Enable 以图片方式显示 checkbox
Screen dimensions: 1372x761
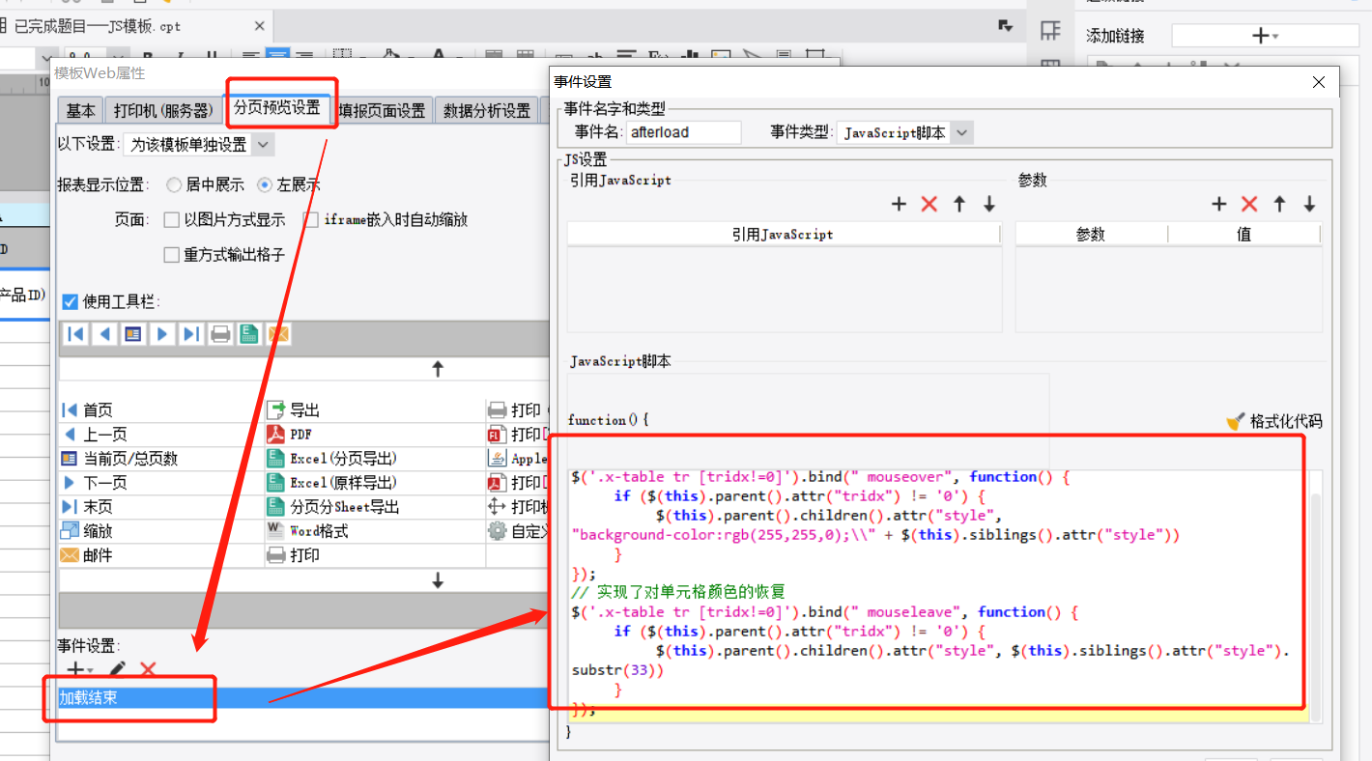(x=172, y=220)
